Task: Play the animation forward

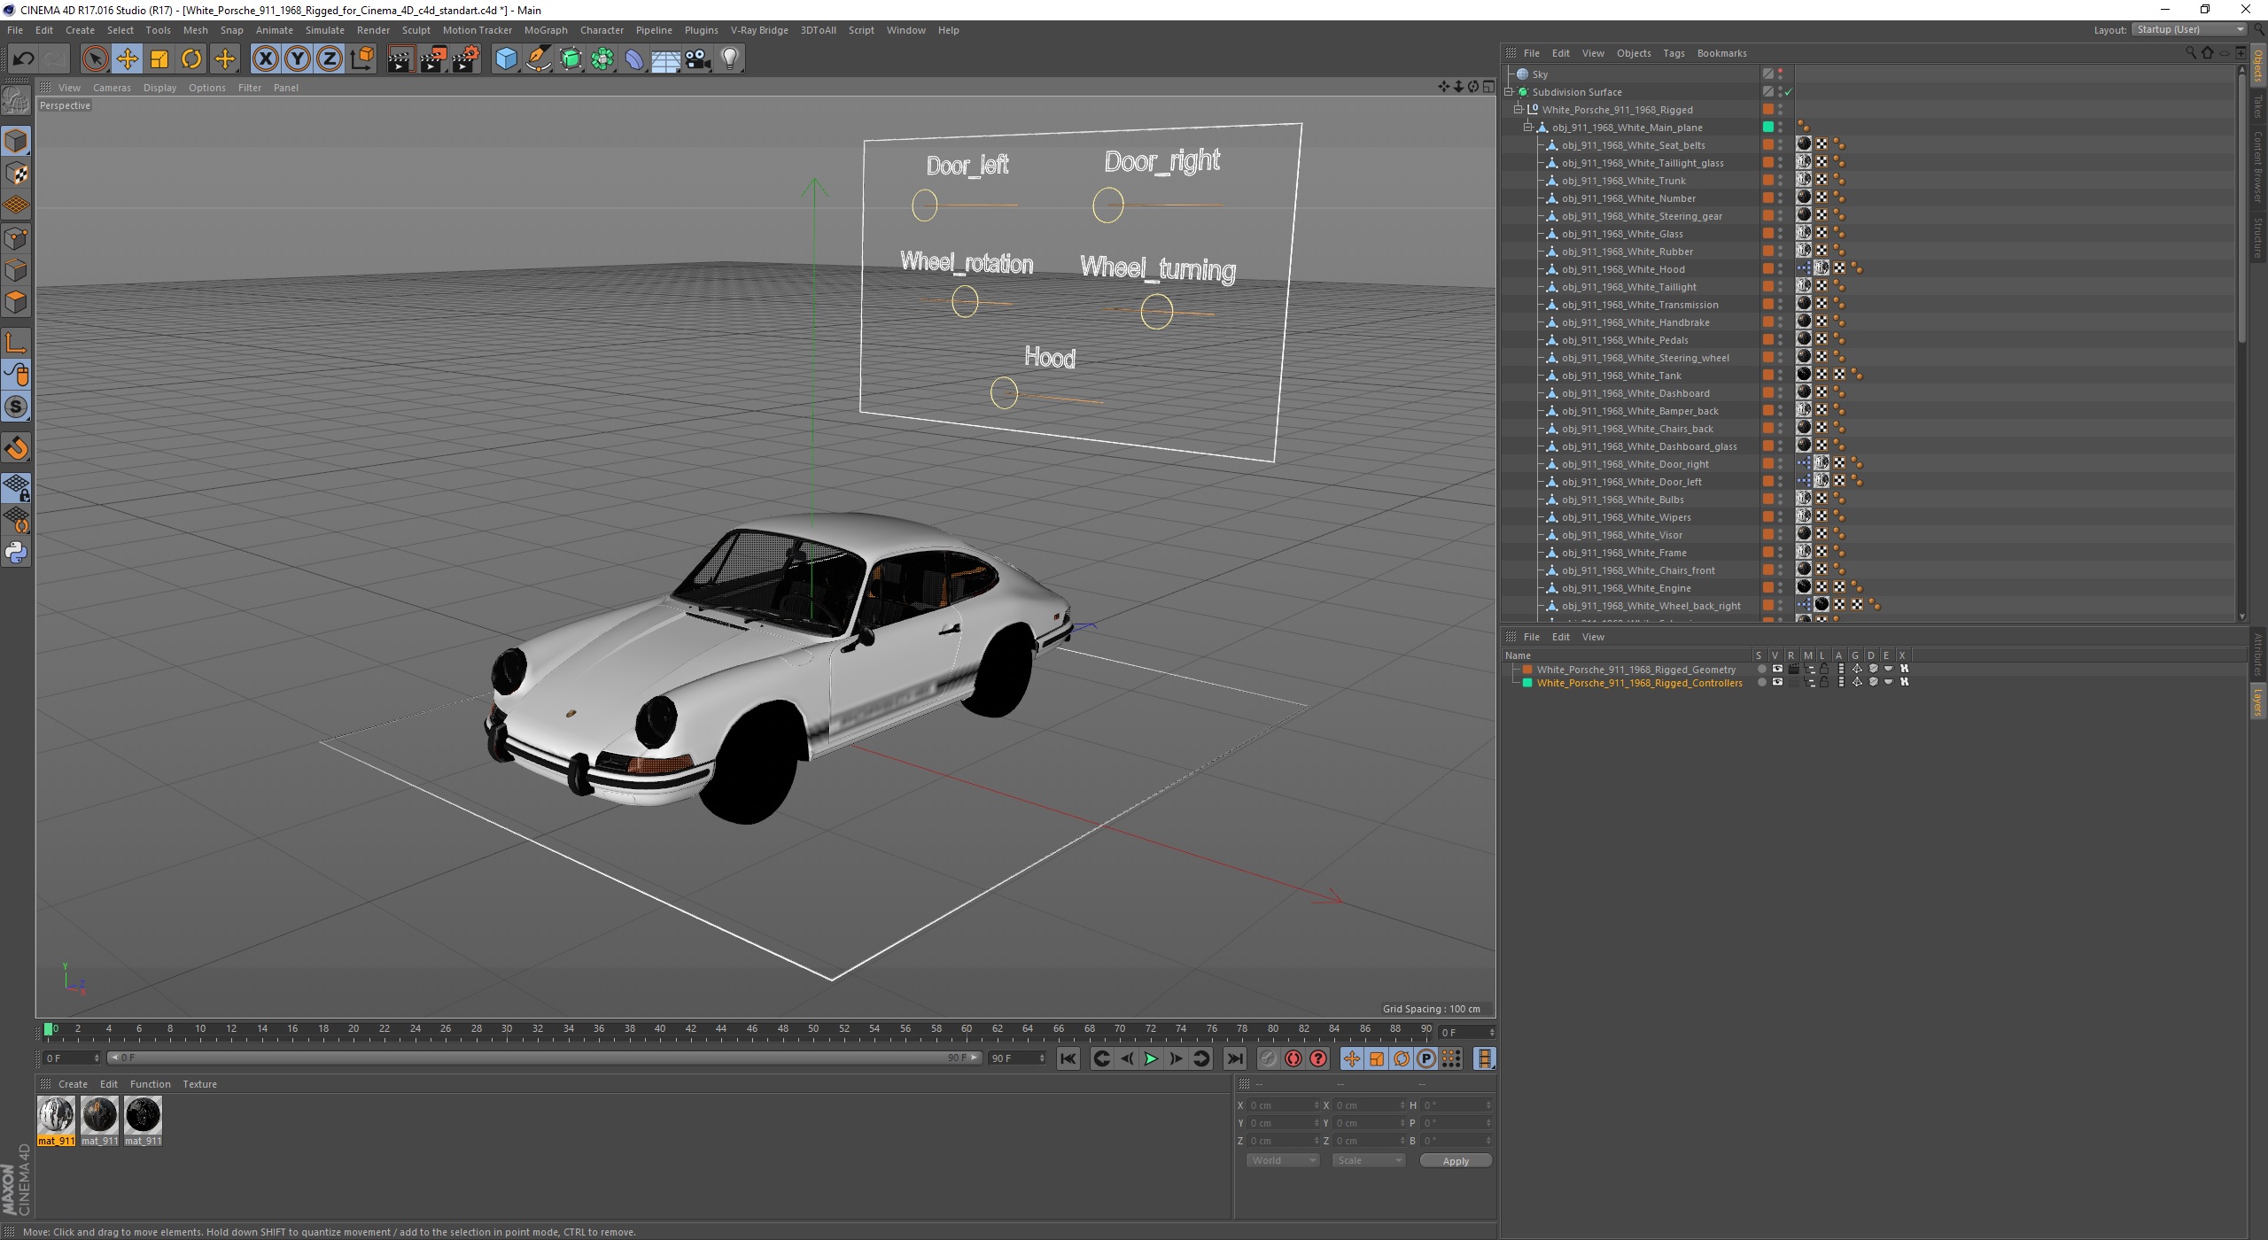Action: tap(1151, 1058)
